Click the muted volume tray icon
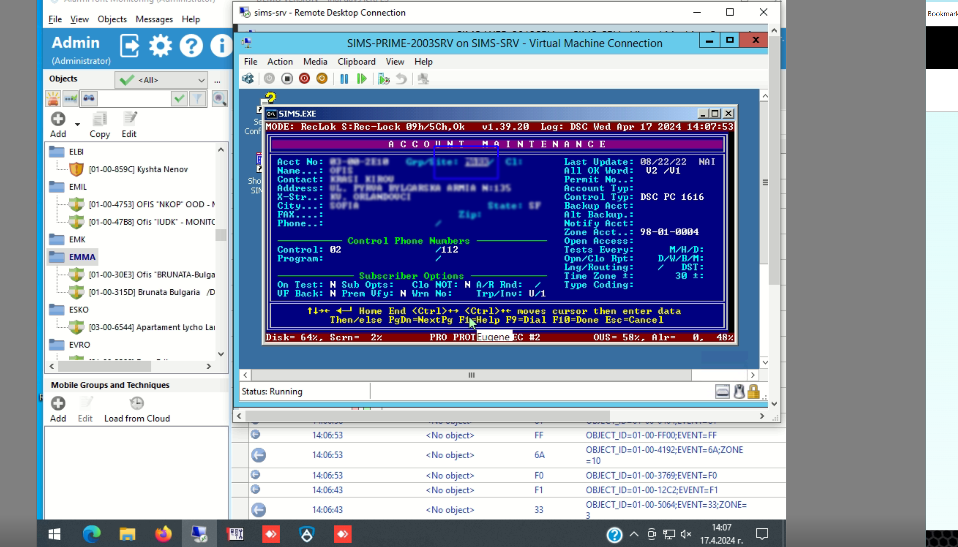The image size is (958, 547). point(686,534)
